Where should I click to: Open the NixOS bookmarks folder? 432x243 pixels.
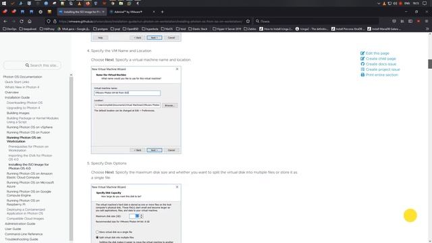[x=167, y=28]
